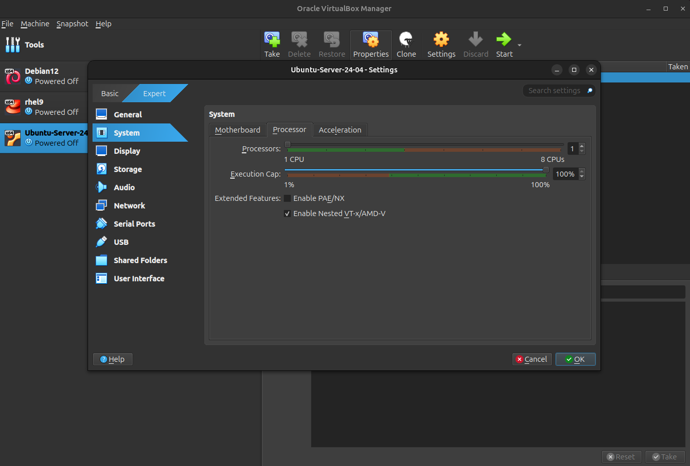Screen dimensions: 690x466
Task: Open Shared Folders settings category
Action: tap(140, 260)
